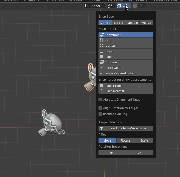
Task: Enable Absolute Increment Snap checkbox
Action: coord(100,100)
